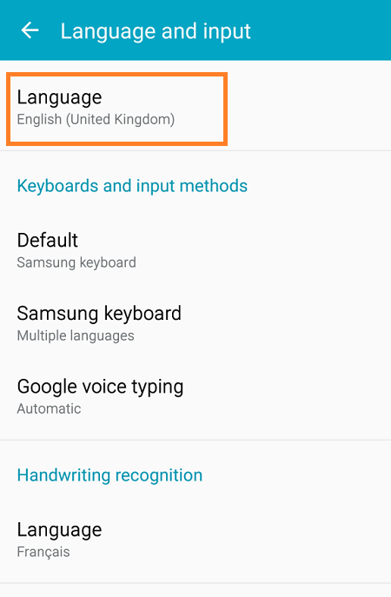The width and height of the screenshot is (391, 597).
Task: Tap the Automatic subtitle text
Action: [x=49, y=409]
